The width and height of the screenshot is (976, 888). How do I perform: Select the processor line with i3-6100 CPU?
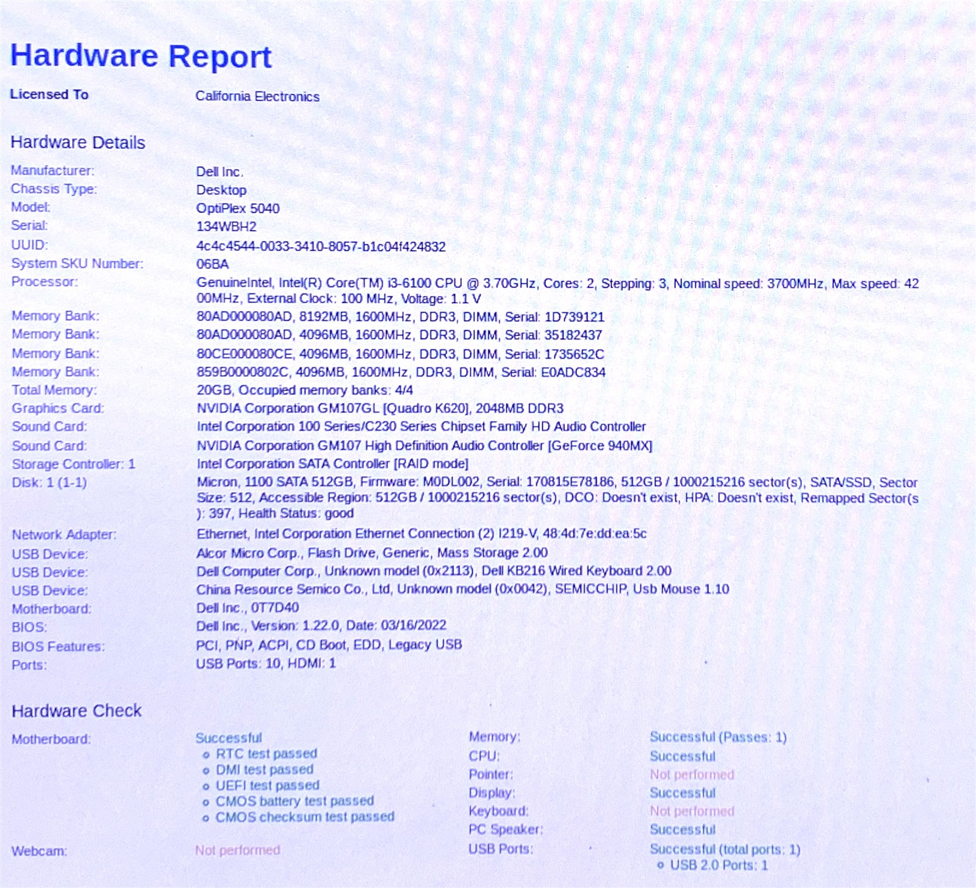pos(558,291)
